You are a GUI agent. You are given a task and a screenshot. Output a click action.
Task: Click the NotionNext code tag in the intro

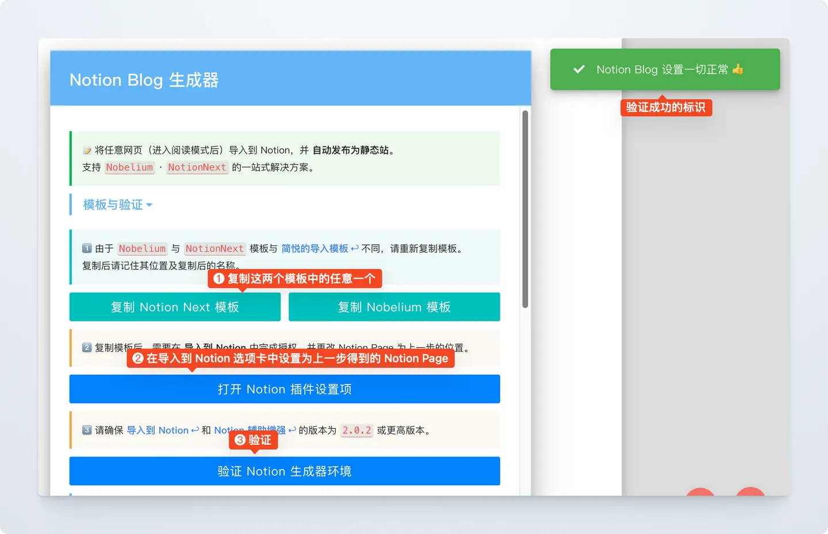click(x=197, y=167)
